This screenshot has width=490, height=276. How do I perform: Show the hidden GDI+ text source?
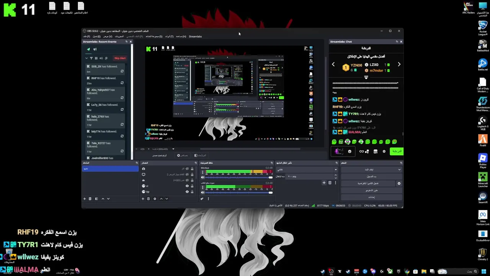pos(187,180)
